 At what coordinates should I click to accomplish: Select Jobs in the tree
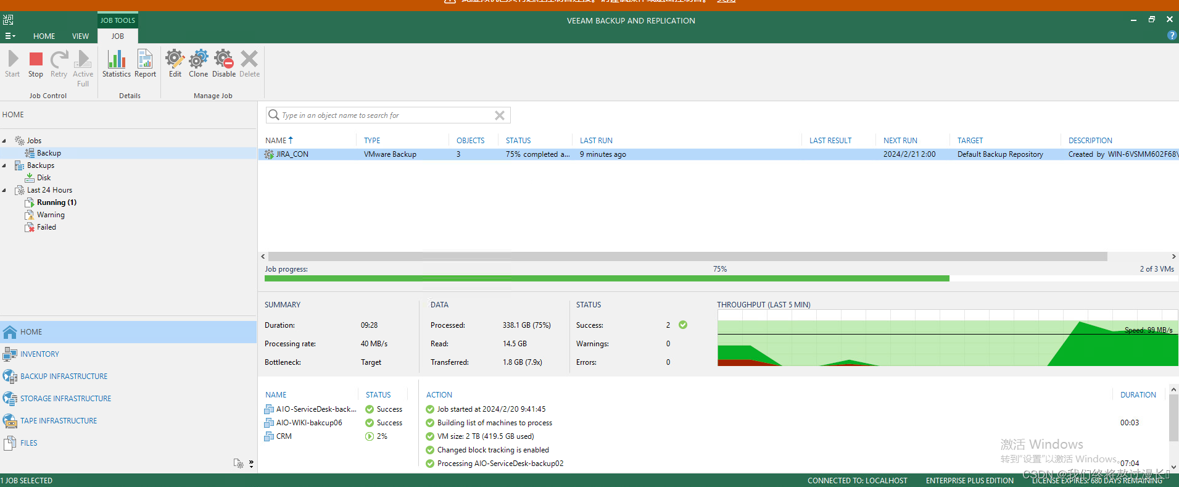coord(34,141)
